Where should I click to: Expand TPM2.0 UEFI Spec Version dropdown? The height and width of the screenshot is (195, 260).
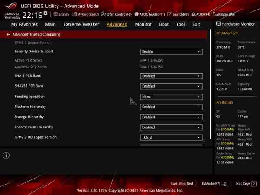[x=171, y=137]
